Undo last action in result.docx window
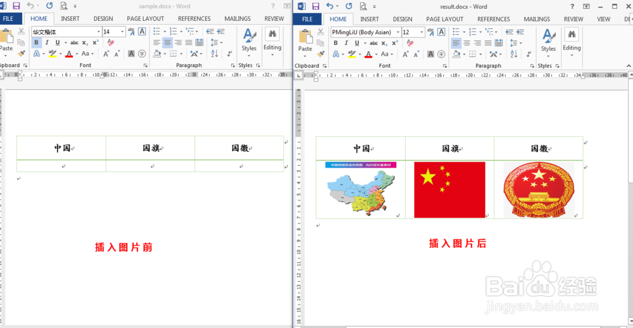Viewport: 633px width, 328px height. (x=330, y=6)
